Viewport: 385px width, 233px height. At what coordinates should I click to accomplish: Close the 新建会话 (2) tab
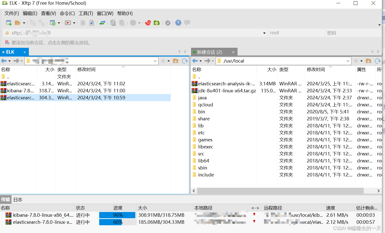(x=233, y=52)
